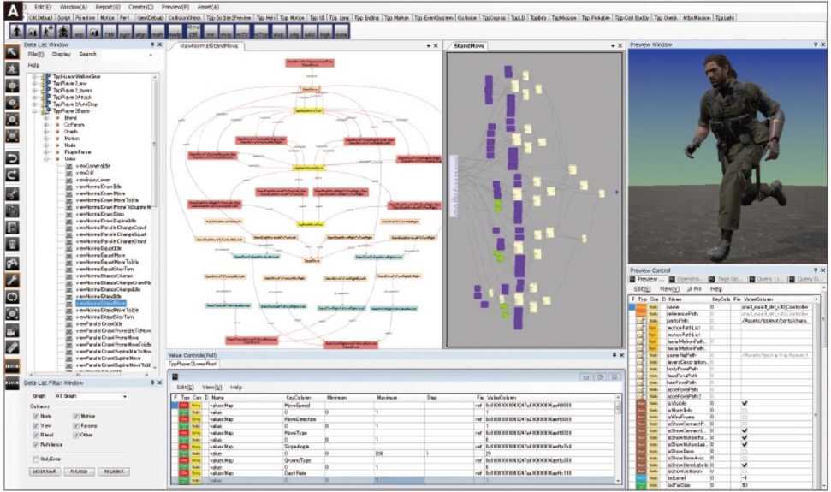Pin the Preview Window panel
The height and width of the screenshot is (492, 831).
[816, 45]
